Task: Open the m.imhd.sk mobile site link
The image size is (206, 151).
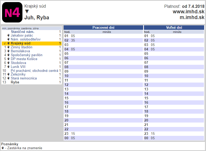Action: coord(192,18)
